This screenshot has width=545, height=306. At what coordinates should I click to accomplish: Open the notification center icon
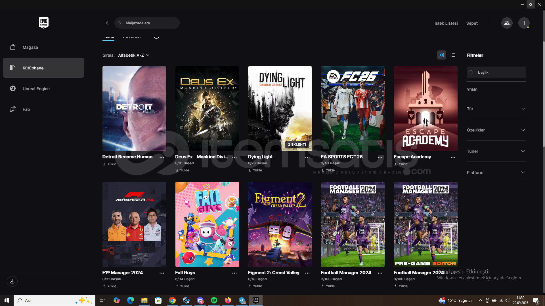536,300
